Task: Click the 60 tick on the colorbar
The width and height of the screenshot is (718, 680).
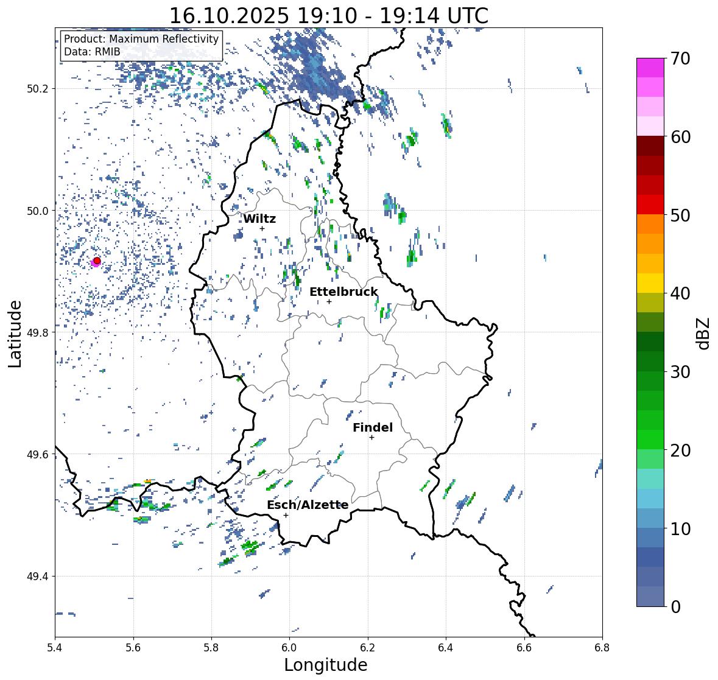Action: pyautogui.click(x=680, y=137)
